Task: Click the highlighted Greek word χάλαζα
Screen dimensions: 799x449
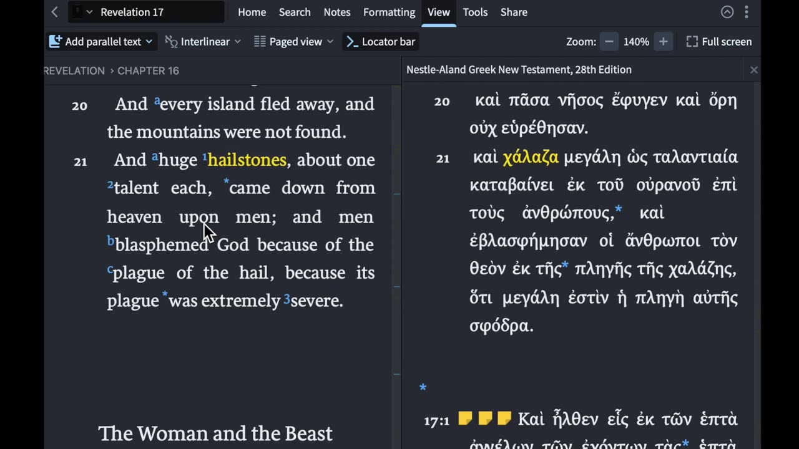Action: pyautogui.click(x=531, y=157)
